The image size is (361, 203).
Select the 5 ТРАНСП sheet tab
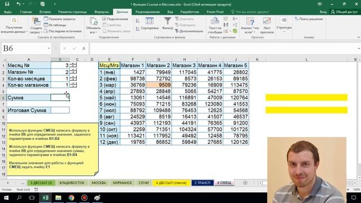(x=202, y=183)
